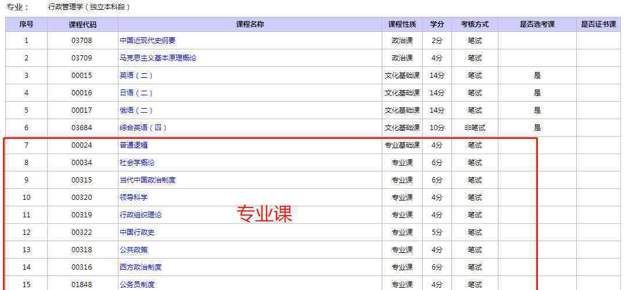Select course code 00318
This screenshot has width=632, height=290.
pyautogui.click(x=82, y=250)
